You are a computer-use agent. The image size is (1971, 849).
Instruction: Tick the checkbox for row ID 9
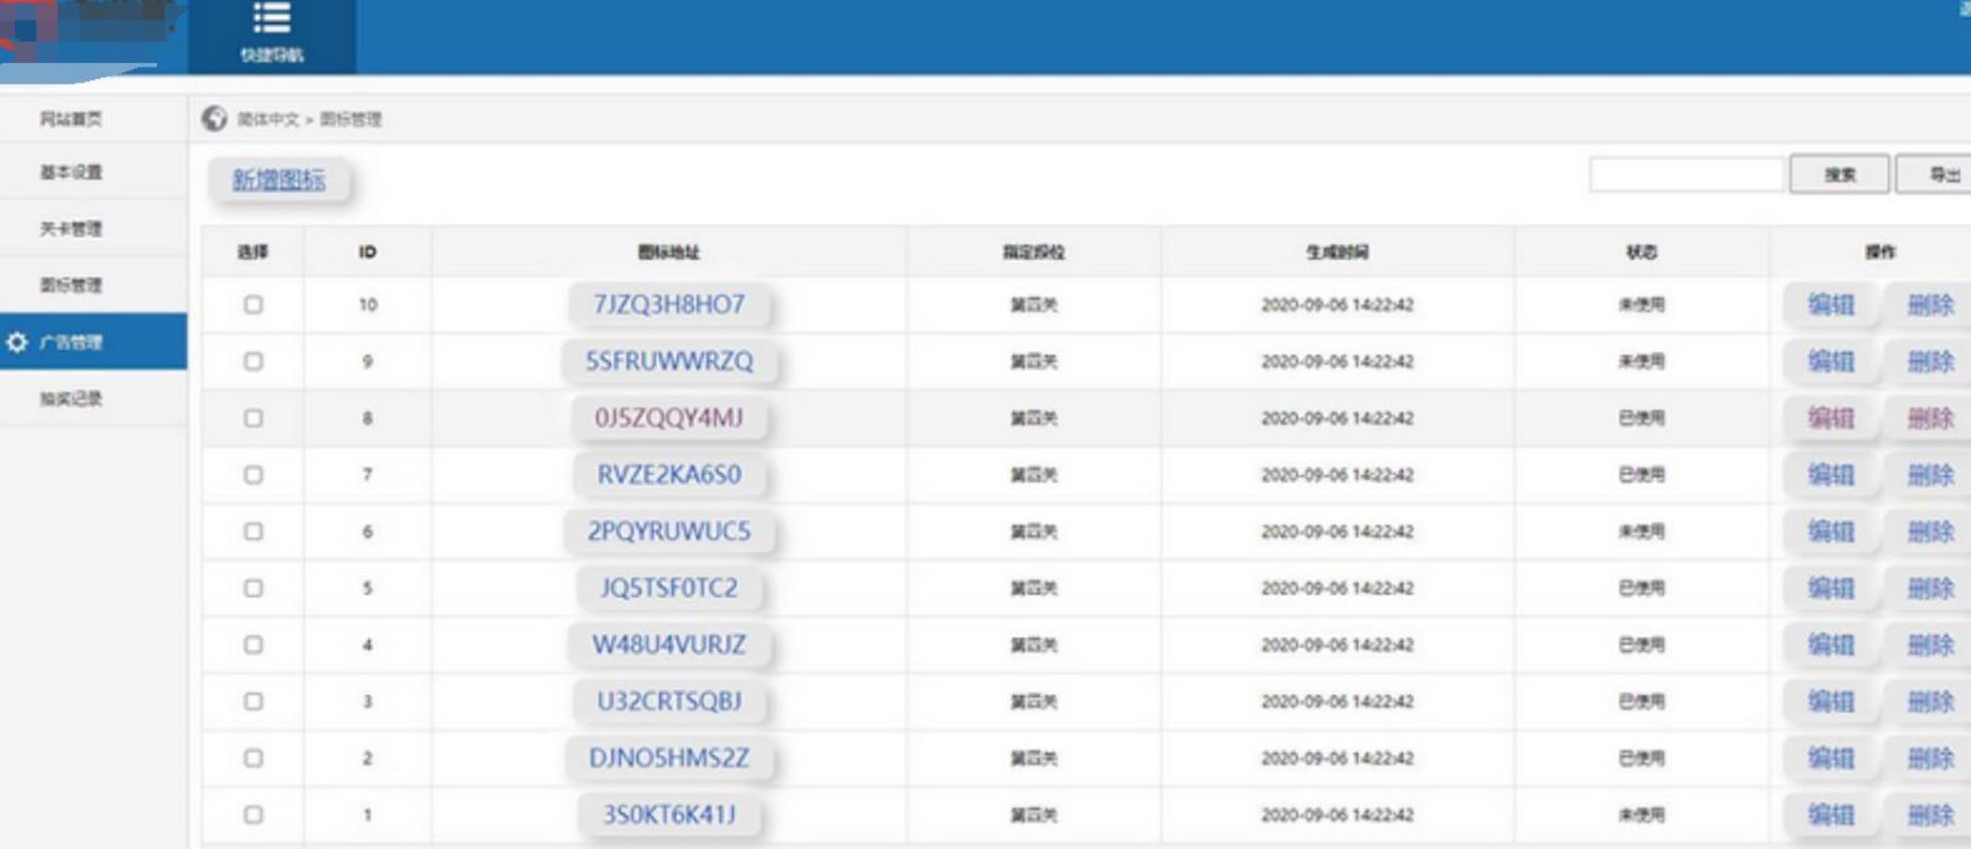click(253, 361)
